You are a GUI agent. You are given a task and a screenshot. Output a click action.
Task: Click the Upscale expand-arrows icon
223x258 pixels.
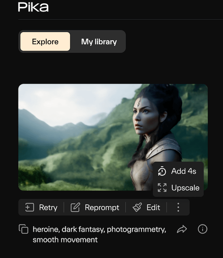point(162,188)
